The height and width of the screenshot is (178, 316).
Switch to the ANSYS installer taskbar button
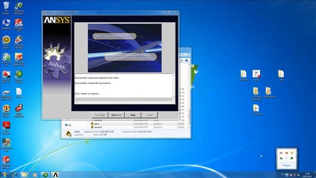(x=56, y=175)
